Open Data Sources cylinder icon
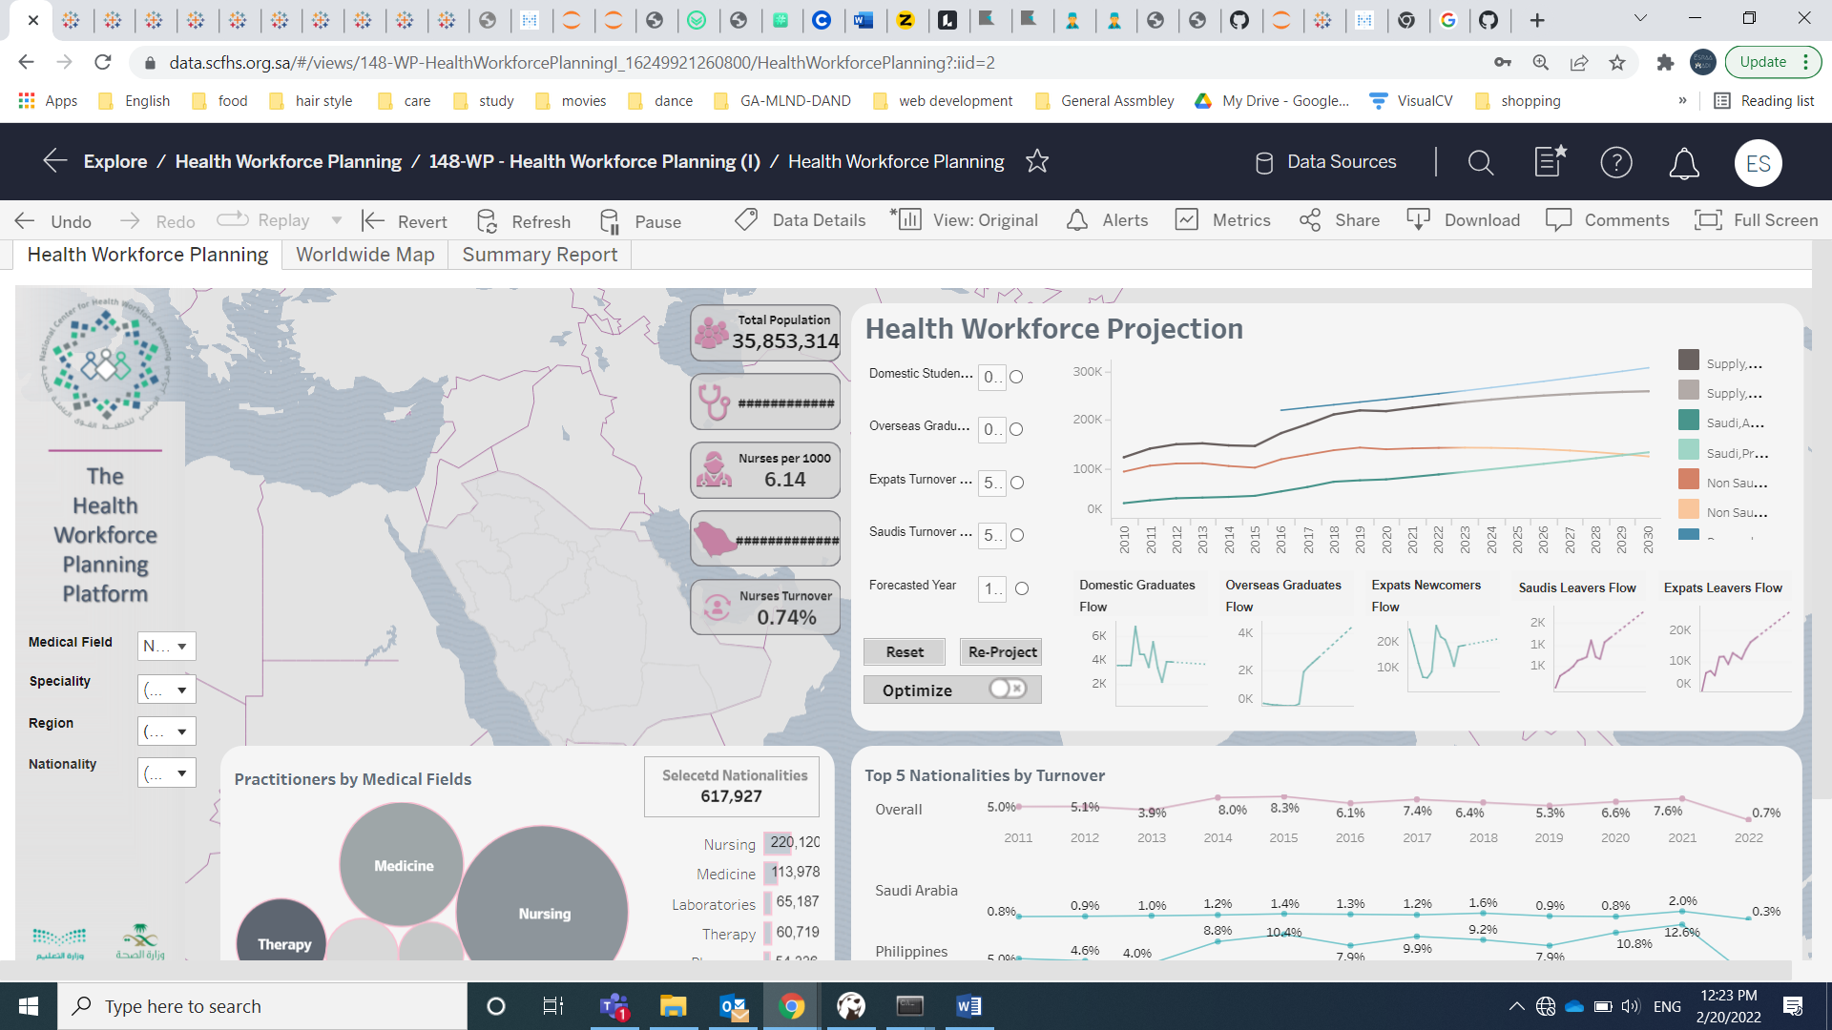This screenshot has height=1030, width=1832. click(x=1263, y=163)
